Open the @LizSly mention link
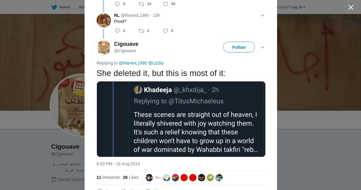Screen dimensions: 361x190 [x=156, y=63]
